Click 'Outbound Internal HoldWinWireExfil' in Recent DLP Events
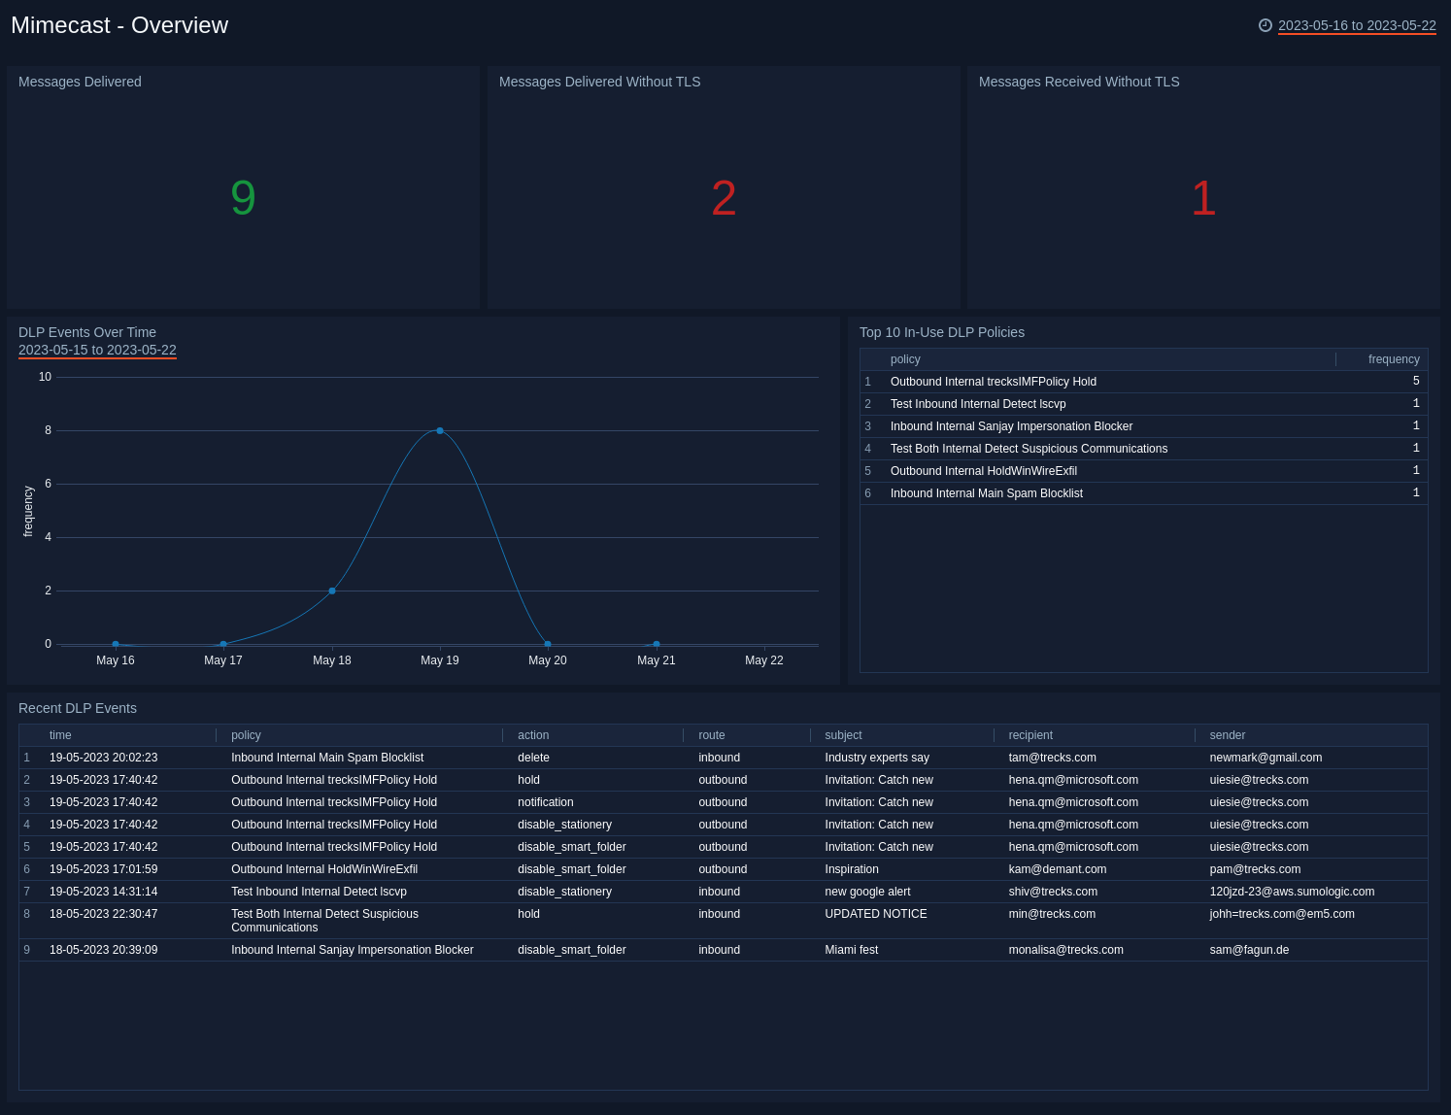Viewport: 1451px width, 1115px height. pos(324,869)
